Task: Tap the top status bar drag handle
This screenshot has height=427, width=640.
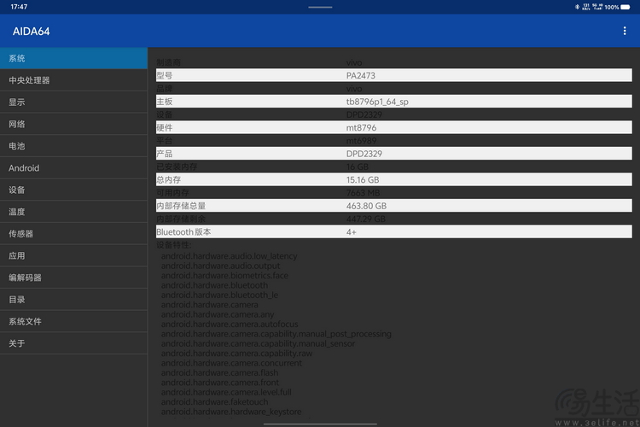Action: click(320, 7)
